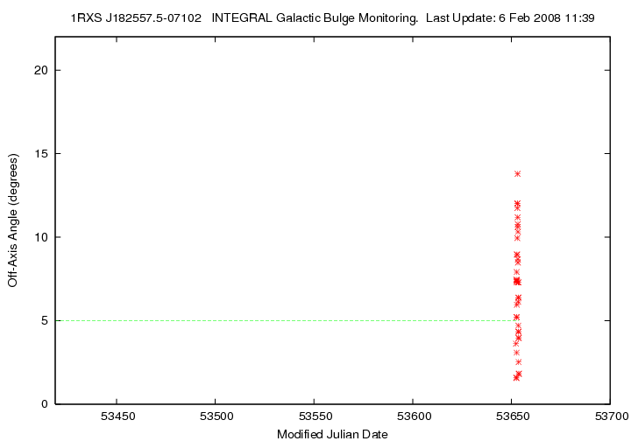Viewport: 631px width, 441px height.
Task: Click the x-axis tick label 53500
Action: pyautogui.click(x=216, y=416)
